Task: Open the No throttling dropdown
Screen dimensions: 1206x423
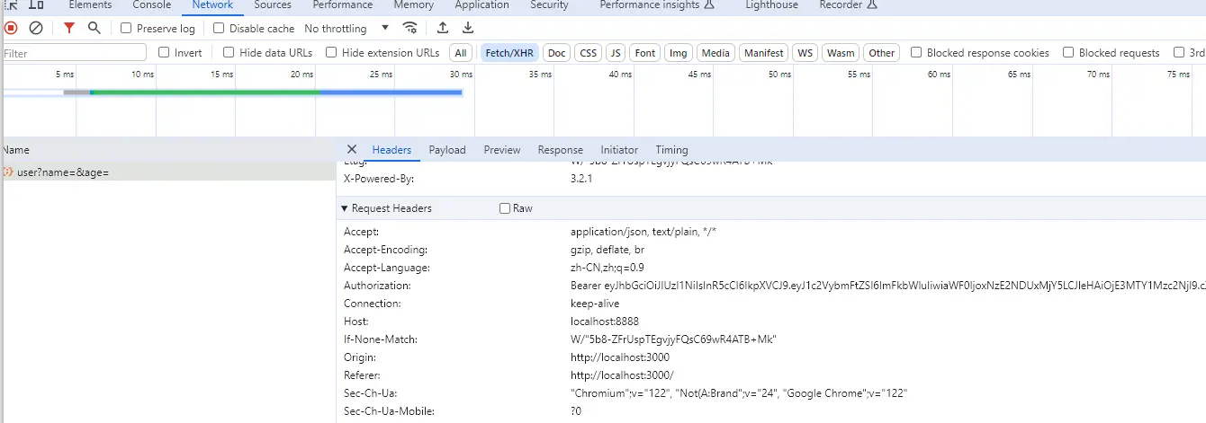Action: pyautogui.click(x=346, y=29)
